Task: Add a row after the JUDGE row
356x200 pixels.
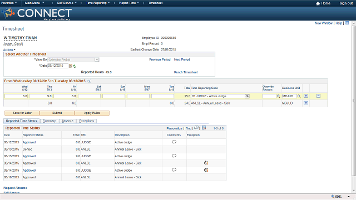Action: pyautogui.click(x=306, y=96)
